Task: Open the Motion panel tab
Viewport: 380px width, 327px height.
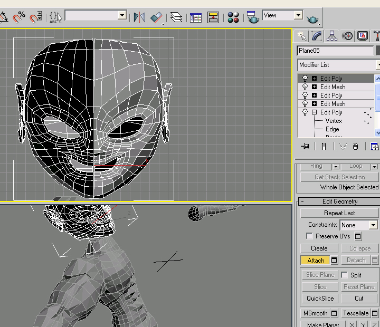Action: (347, 36)
